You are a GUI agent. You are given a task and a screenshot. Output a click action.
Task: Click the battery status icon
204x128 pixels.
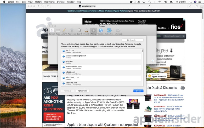click(172, 2)
